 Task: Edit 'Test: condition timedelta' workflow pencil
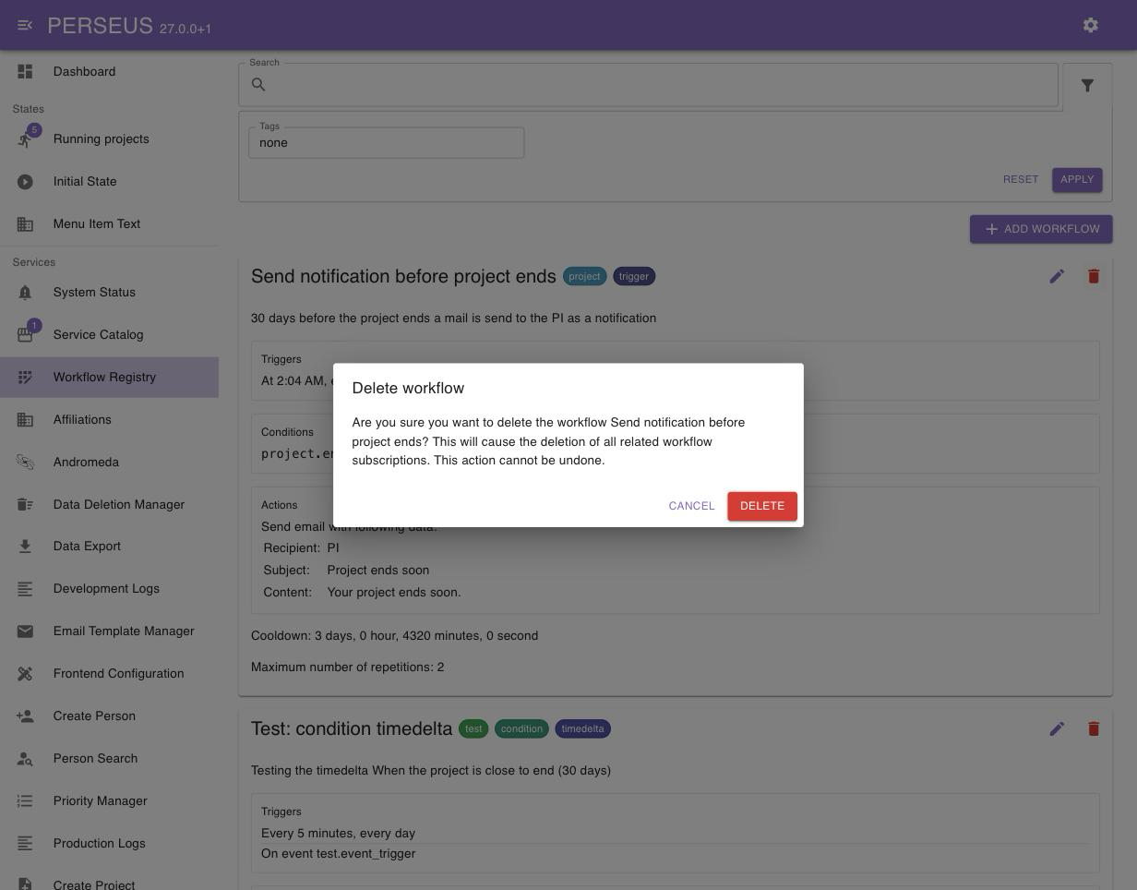(x=1057, y=728)
